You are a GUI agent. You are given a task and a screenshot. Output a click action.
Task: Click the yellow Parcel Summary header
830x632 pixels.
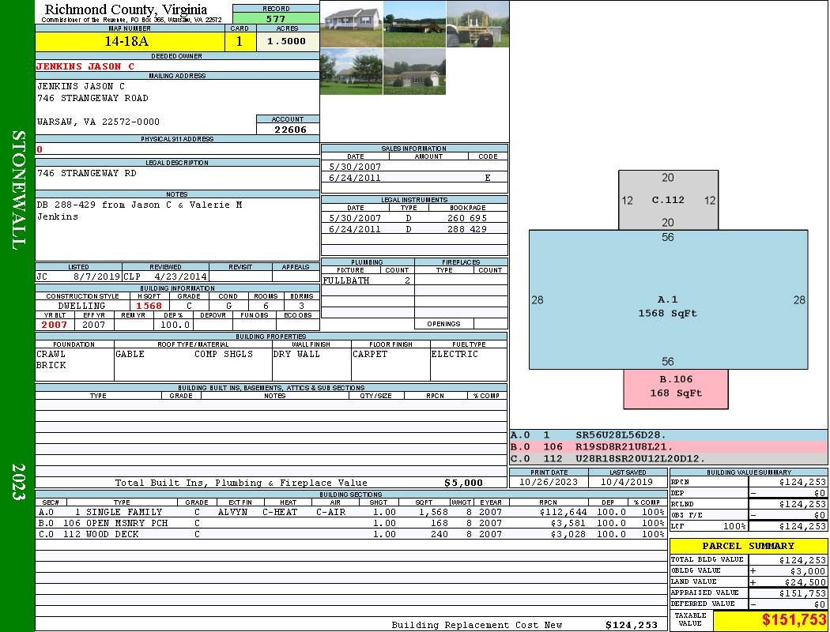point(748,546)
